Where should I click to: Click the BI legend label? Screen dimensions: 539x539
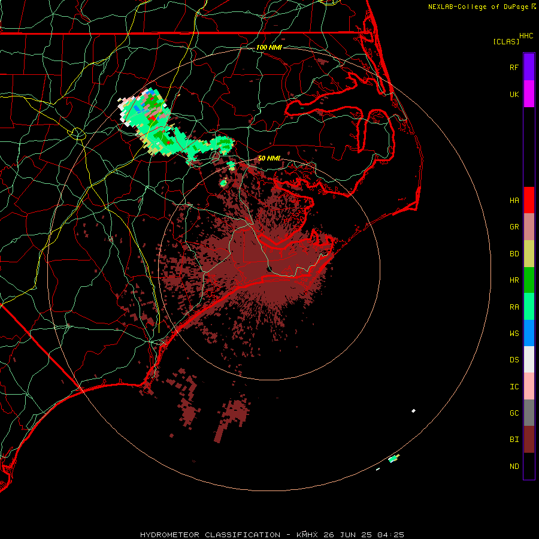point(514,440)
